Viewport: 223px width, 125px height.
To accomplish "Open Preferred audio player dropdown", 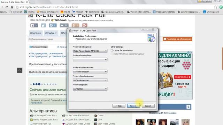I will click(x=90, y=59).
